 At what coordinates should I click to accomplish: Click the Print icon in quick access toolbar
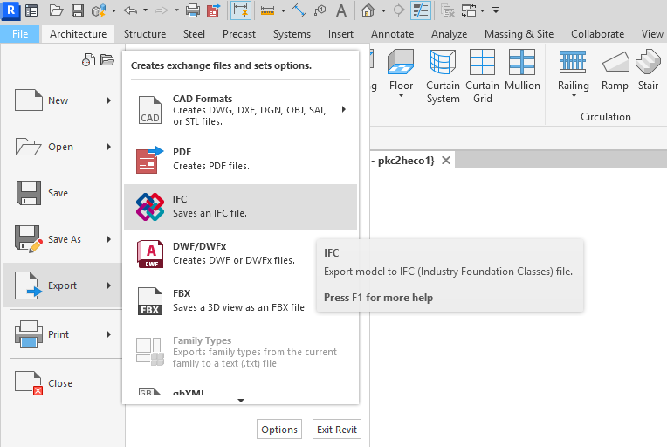tap(193, 10)
